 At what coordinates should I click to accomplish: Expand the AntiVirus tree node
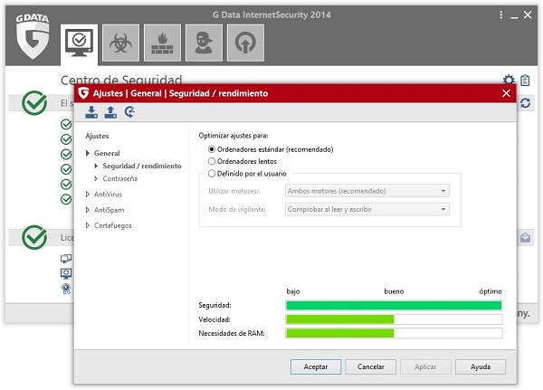click(x=88, y=195)
